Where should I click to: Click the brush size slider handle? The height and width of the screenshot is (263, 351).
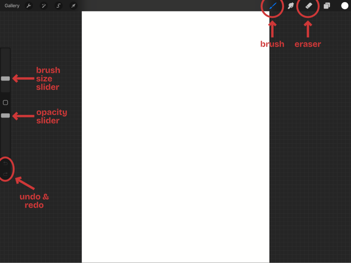tap(5, 78)
